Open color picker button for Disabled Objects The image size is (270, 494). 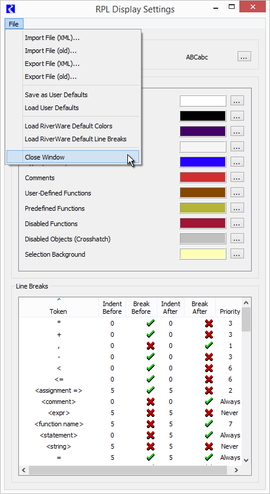(237, 239)
